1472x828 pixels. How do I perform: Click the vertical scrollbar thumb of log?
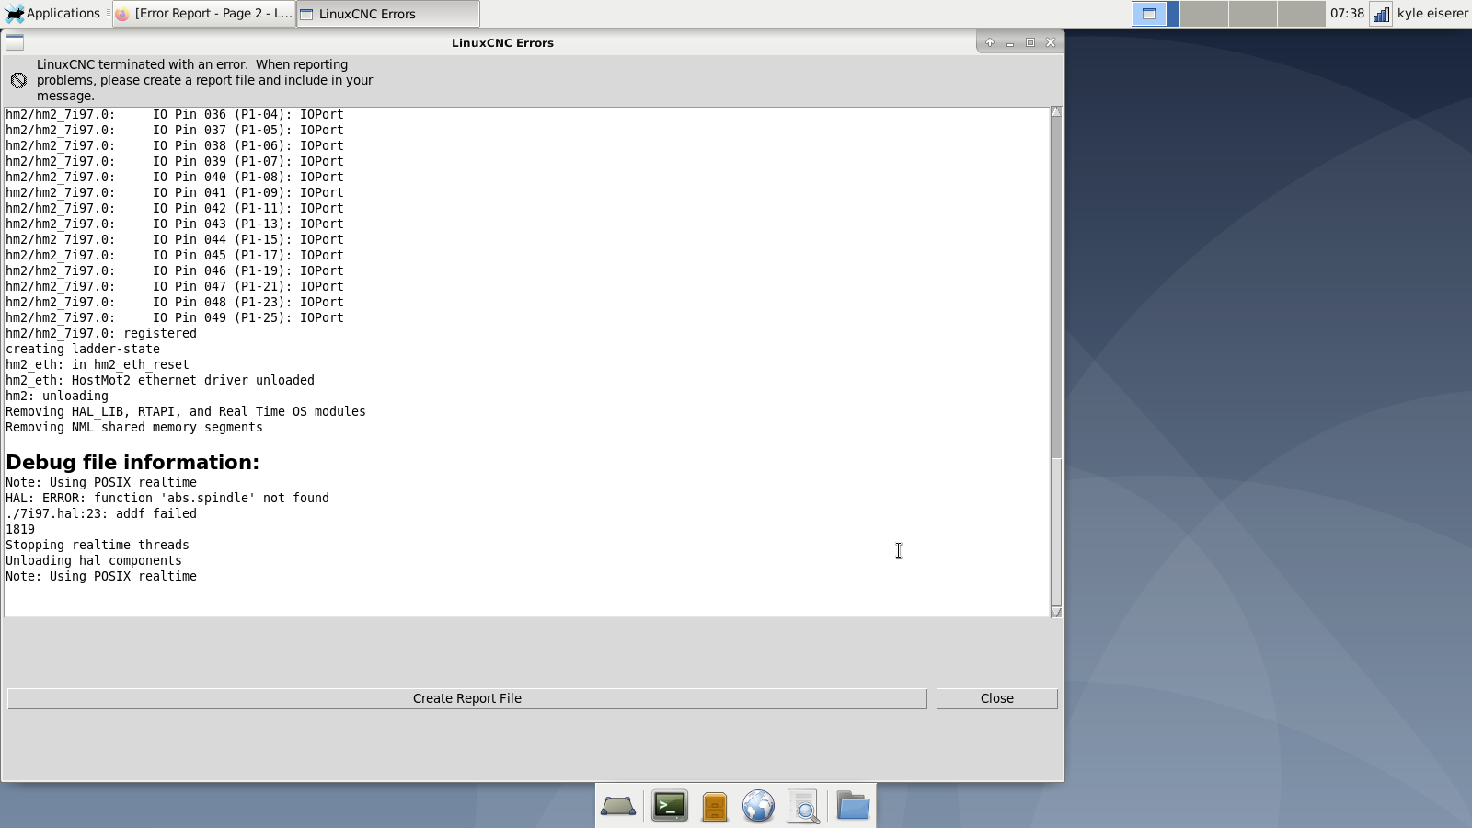pyautogui.click(x=1056, y=531)
